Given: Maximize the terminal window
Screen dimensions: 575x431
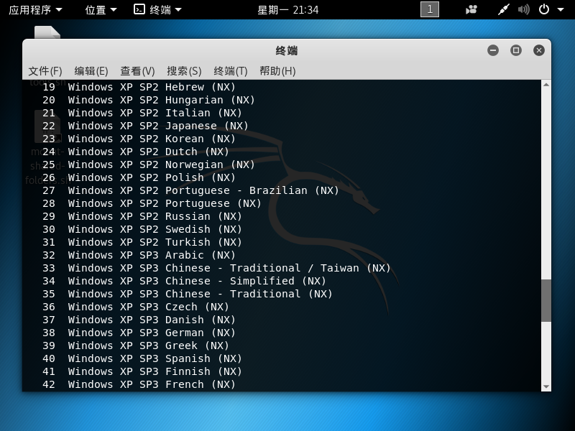Looking at the screenshot, I should pyautogui.click(x=516, y=50).
